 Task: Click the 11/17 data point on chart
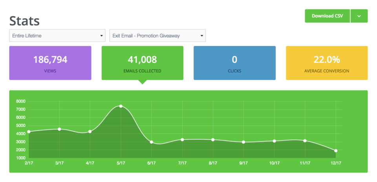[x=305, y=141]
